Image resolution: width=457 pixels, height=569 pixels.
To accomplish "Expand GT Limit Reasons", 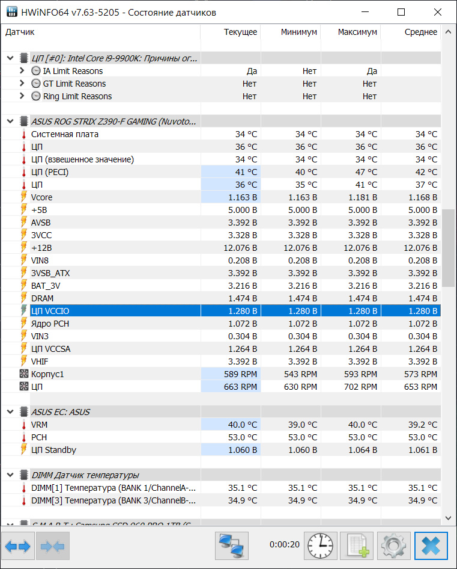I will 22,84.
